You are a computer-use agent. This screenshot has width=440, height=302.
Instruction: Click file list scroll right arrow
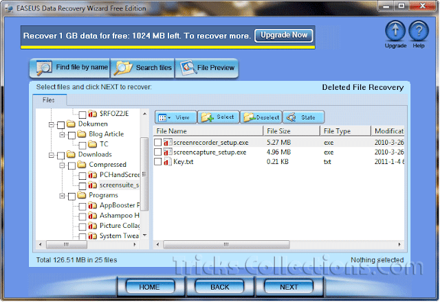click(x=399, y=244)
